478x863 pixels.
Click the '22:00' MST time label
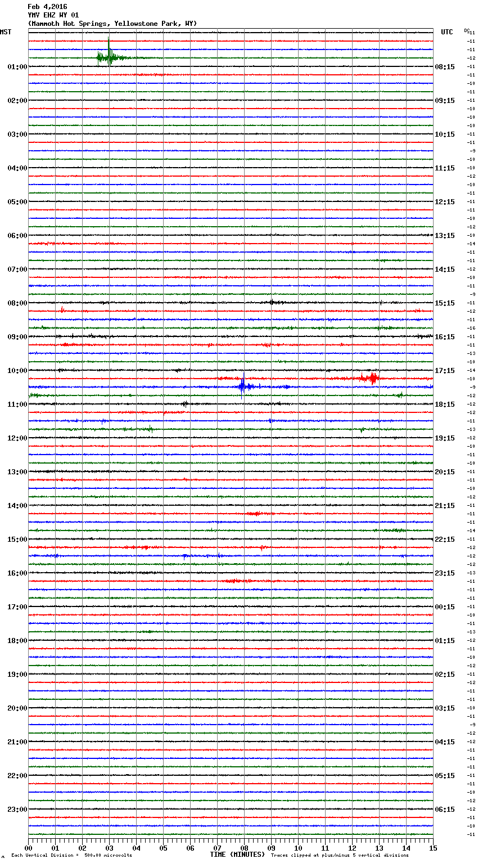click(x=17, y=776)
